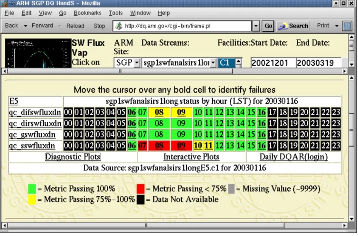Click top frame horizontal scrollbar right arrow
358x236 pixels.
(x=345, y=71)
